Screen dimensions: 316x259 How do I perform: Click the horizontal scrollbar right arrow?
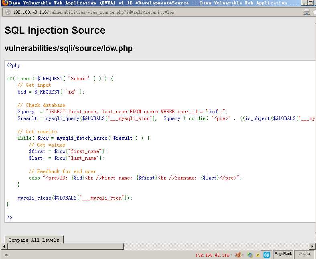[312, 247]
